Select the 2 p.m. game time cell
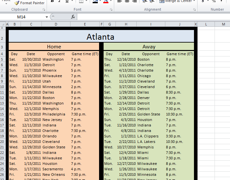The width and height of the screenshot is (230, 180). pyautogui.click(x=85, y=87)
